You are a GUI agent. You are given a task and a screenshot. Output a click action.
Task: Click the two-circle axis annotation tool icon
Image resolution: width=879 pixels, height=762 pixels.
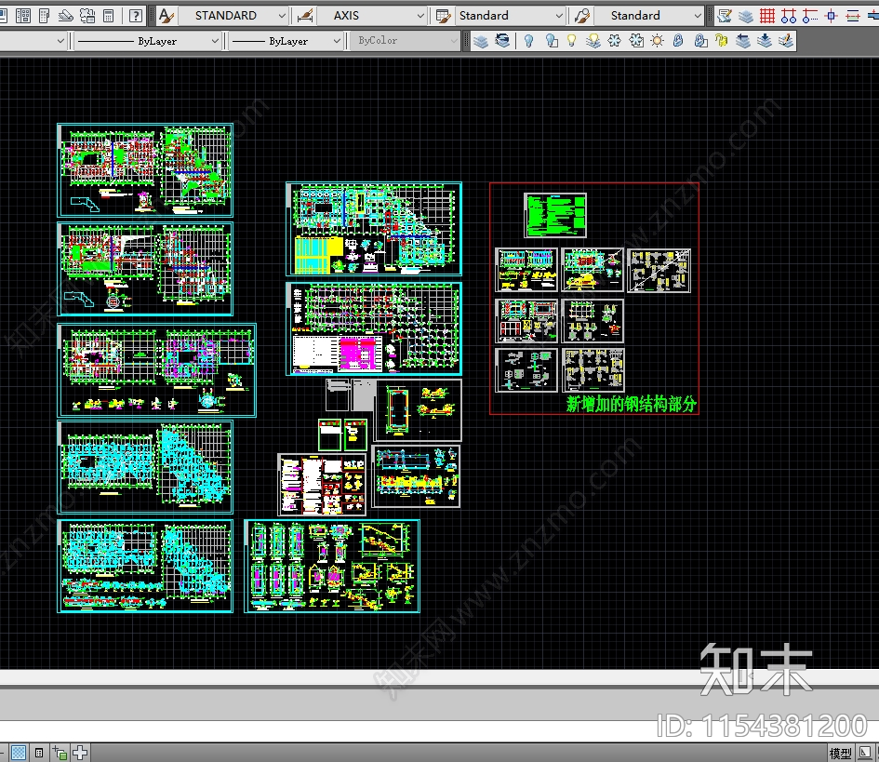pos(788,16)
